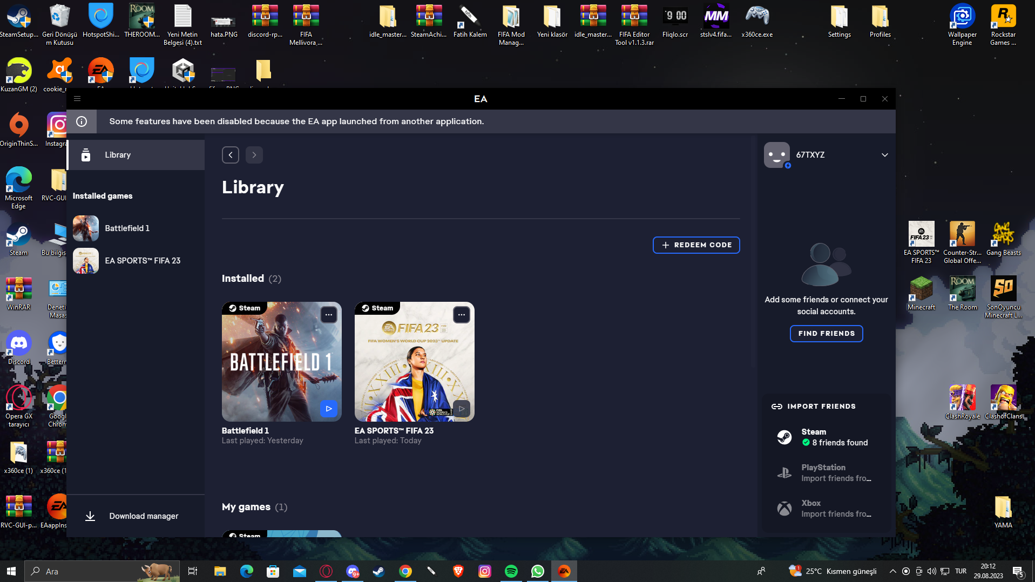
Task: Open the weather widget on taskbar
Action: (833, 571)
